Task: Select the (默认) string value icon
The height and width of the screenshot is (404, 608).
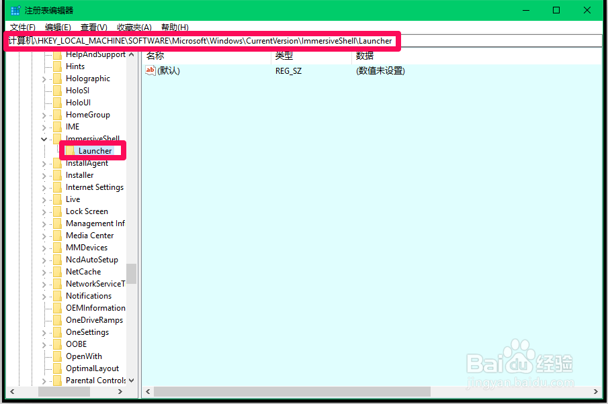Action: click(150, 70)
